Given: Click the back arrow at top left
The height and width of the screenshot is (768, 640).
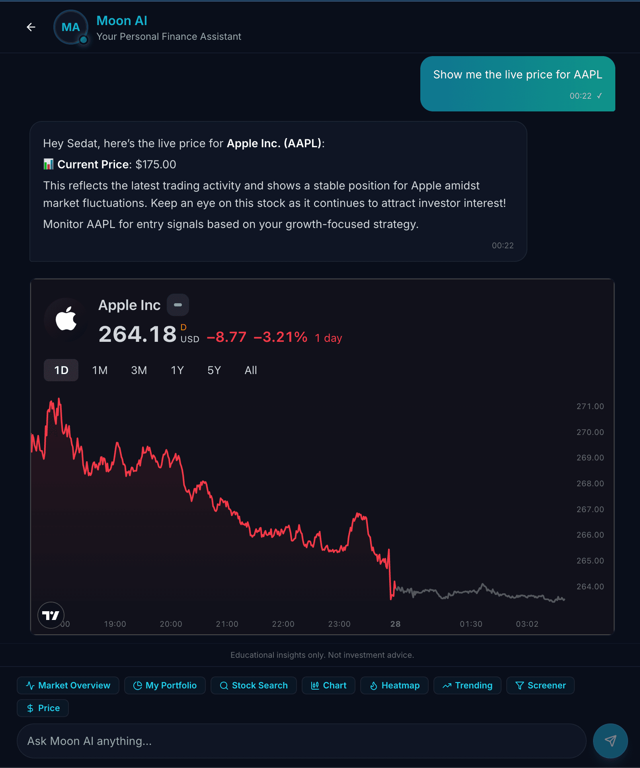Looking at the screenshot, I should coord(31,27).
